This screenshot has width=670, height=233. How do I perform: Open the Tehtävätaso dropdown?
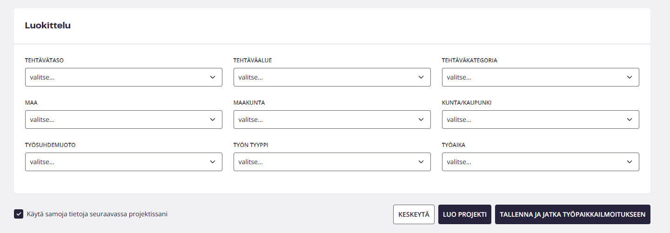click(x=123, y=77)
